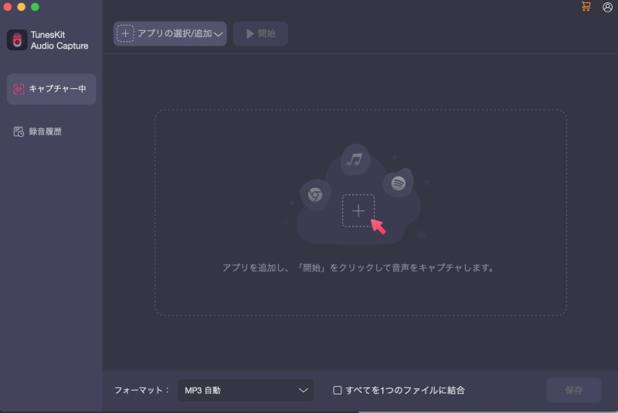Expand the アプリの選択/追加 dropdown
This screenshot has height=413, width=618.
(x=170, y=33)
